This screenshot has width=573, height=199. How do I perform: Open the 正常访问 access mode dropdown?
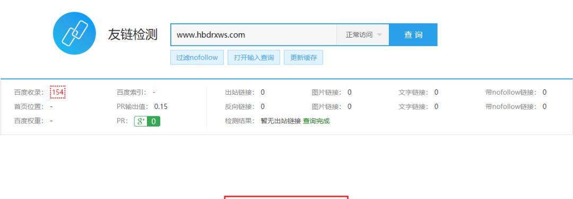(363, 35)
